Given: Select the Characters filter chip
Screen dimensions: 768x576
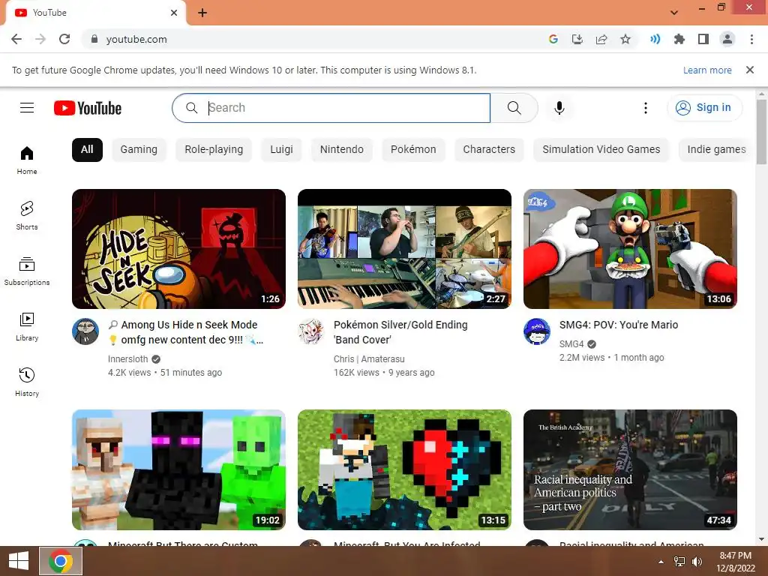Looking at the screenshot, I should [x=489, y=149].
